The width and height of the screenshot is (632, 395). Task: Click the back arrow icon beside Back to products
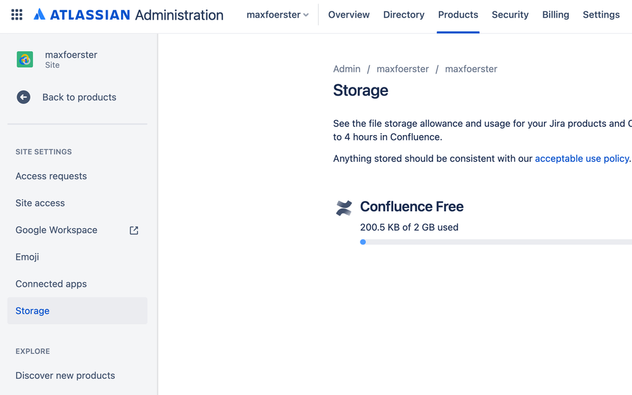pos(23,97)
